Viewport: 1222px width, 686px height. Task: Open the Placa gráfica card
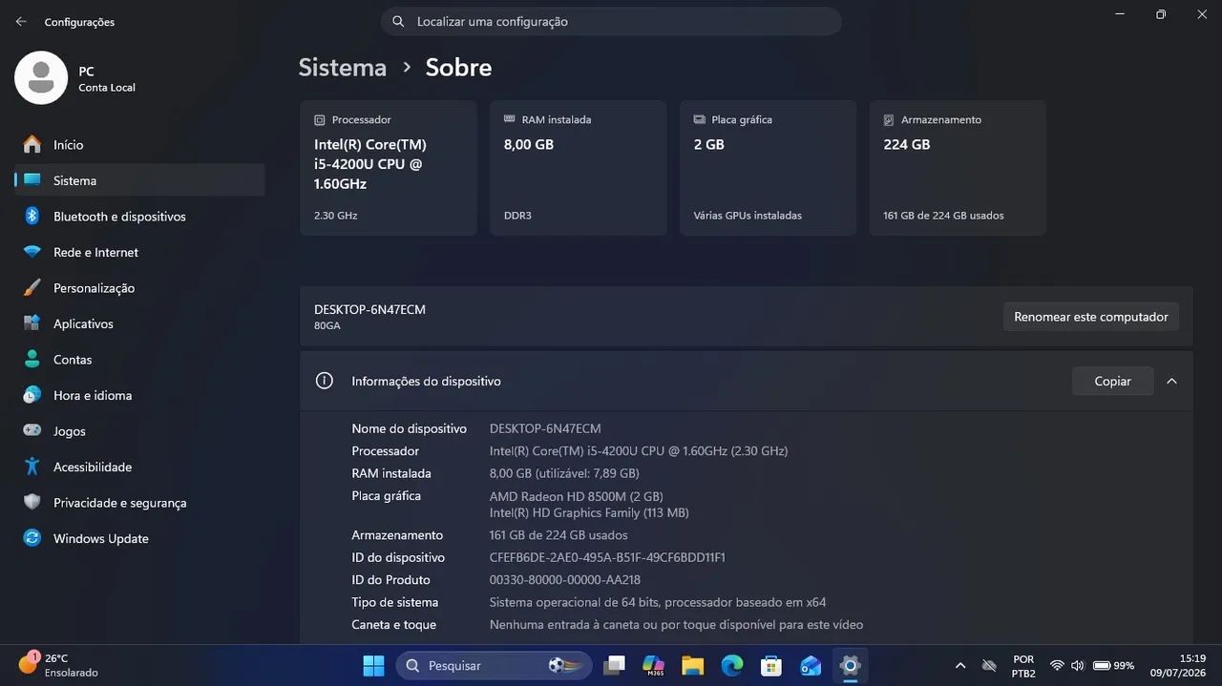click(768, 168)
